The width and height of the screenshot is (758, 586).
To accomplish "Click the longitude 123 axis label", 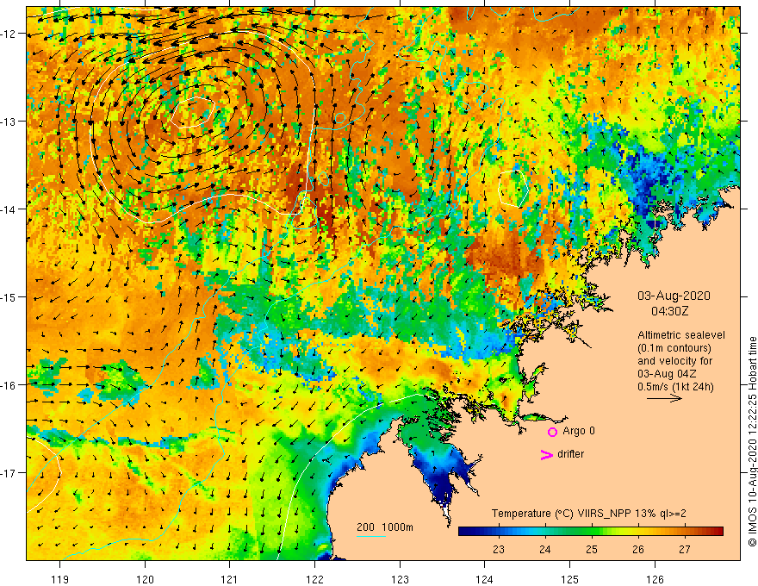I will pyautogui.click(x=400, y=579).
